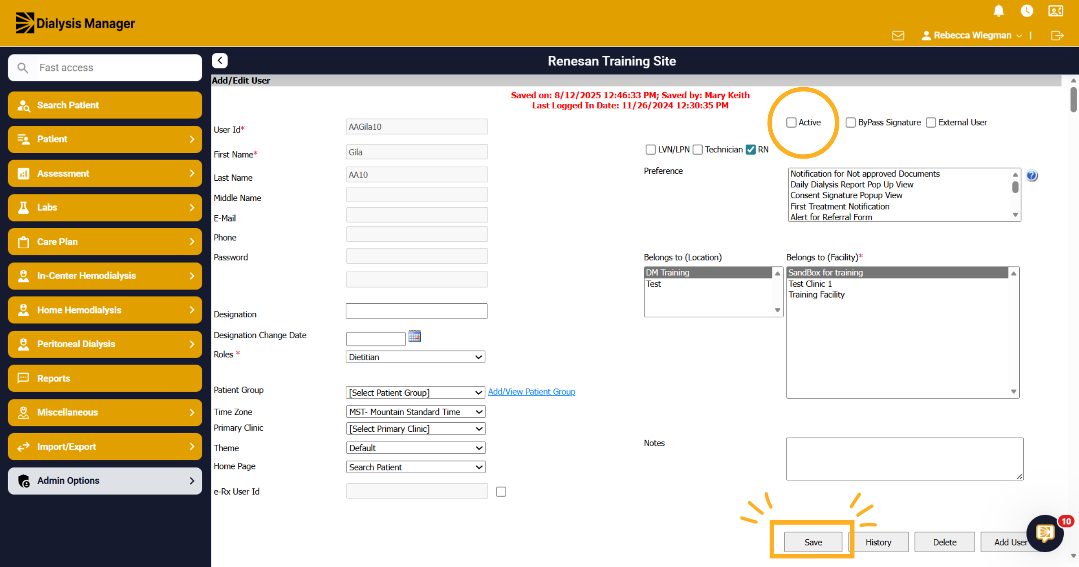Screen dimensions: 1079x567
Task: Open Reports from sidebar
Action: tap(105, 378)
